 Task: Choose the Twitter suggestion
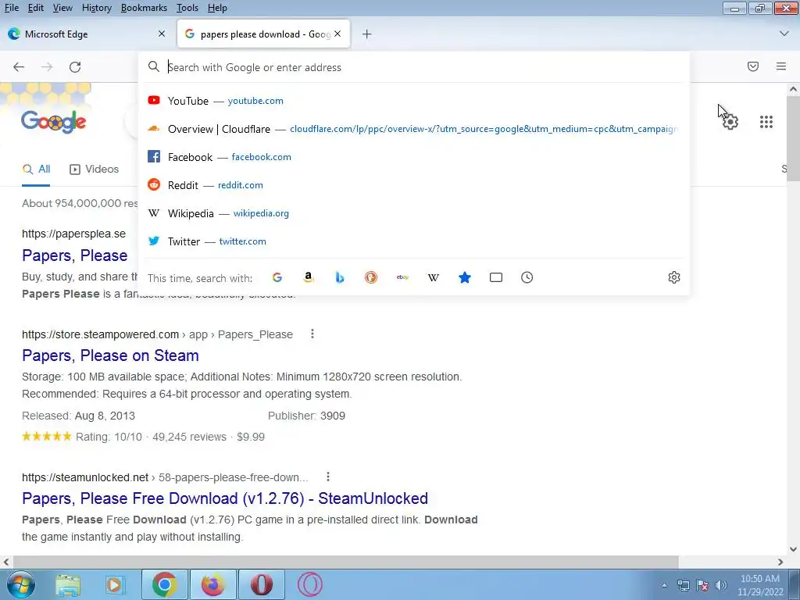point(414,241)
